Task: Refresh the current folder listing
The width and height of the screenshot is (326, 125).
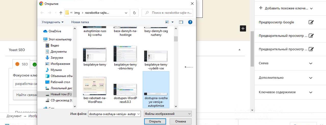Action: point(134,13)
